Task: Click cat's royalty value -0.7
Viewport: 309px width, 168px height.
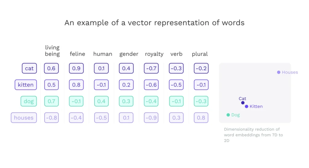Action: (151, 68)
